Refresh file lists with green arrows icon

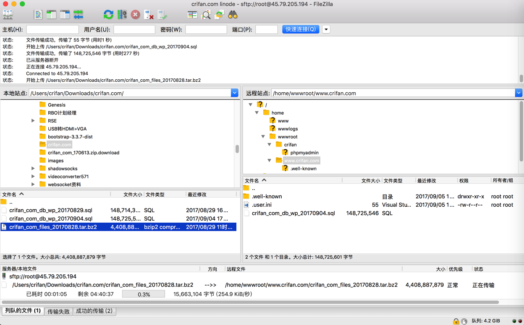tap(108, 15)
